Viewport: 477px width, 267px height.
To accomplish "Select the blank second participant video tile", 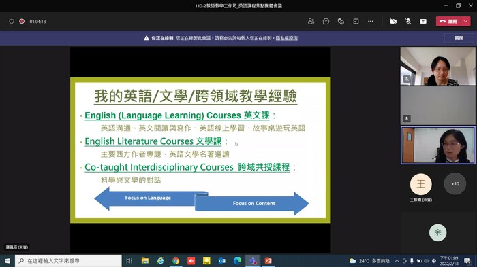I will 437,105.
